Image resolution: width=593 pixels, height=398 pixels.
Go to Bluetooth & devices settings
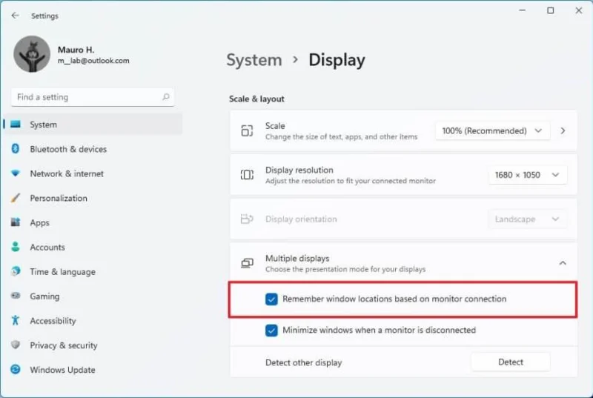(68, 149)
